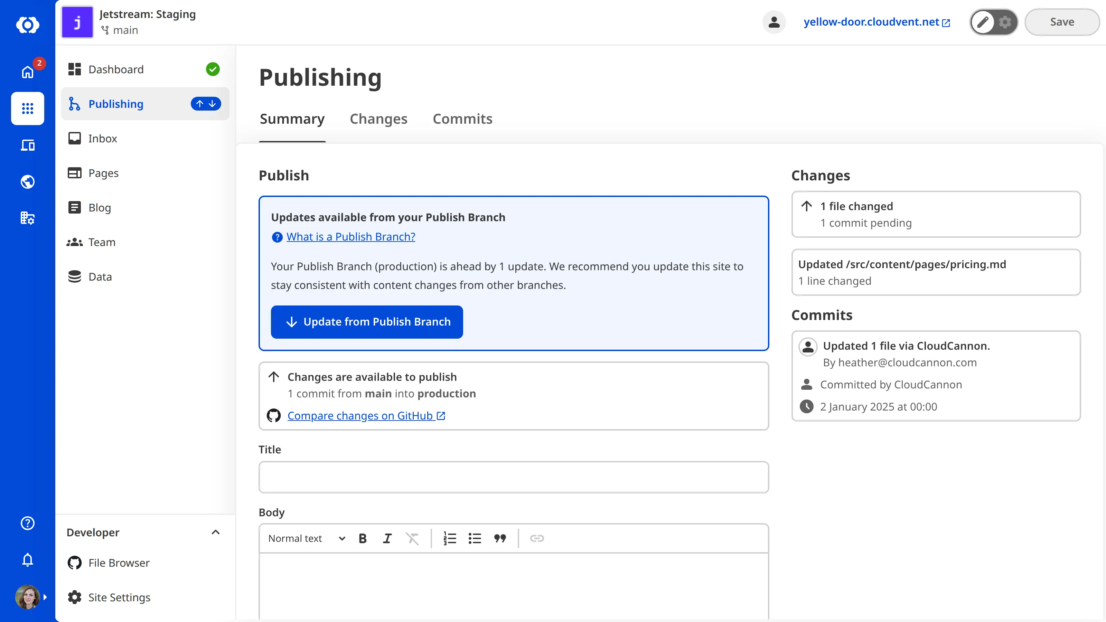
Task: Click the Save button
Action: [1062, 22]
